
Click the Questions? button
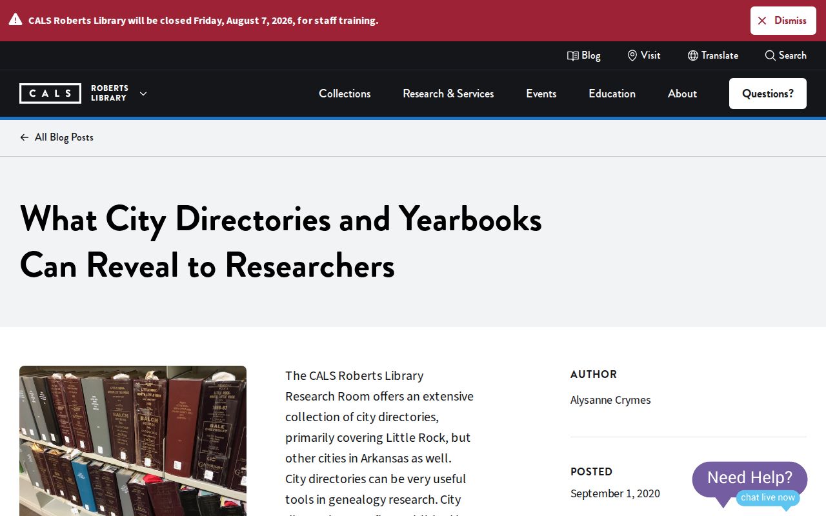click(x=768, y=94)
